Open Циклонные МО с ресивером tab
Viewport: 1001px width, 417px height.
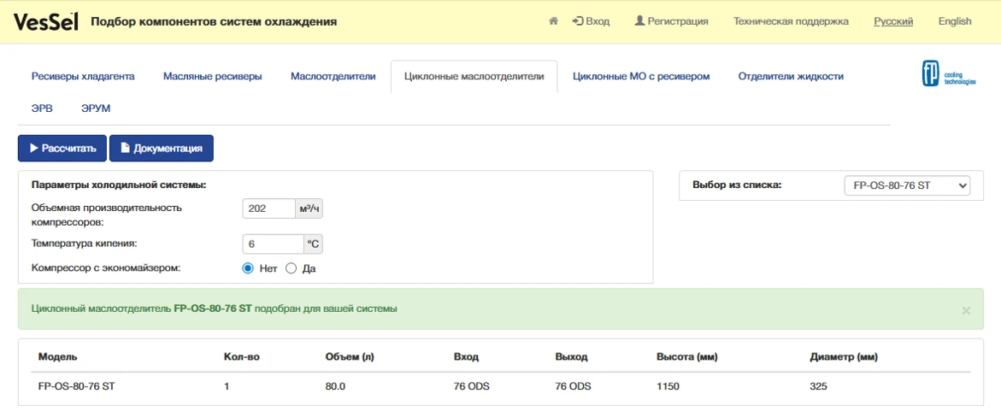(642, 76)
